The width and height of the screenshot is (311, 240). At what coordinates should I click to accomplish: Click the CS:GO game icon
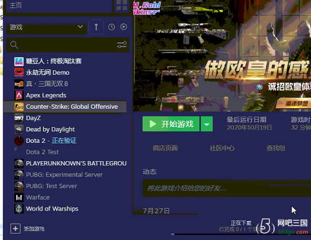pos(19,107)
